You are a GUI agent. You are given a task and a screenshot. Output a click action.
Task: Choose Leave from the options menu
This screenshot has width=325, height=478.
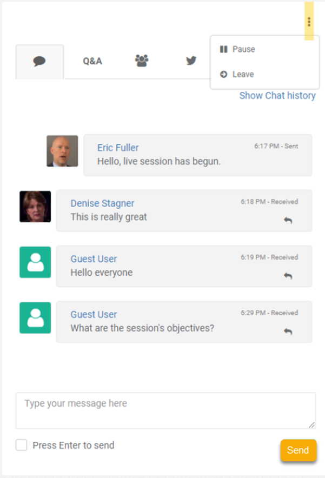pos(243,75)
